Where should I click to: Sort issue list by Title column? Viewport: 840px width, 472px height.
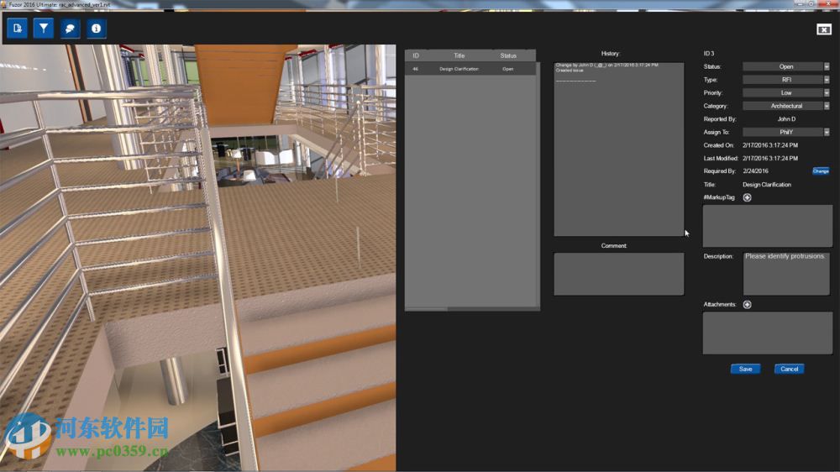[459, 55]
